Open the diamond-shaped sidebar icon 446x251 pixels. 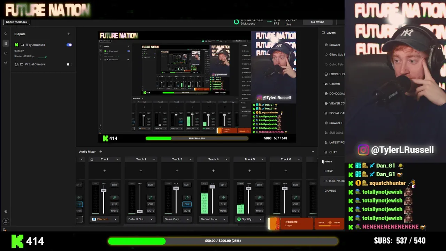pyautogui.click(x=6, y=34)
